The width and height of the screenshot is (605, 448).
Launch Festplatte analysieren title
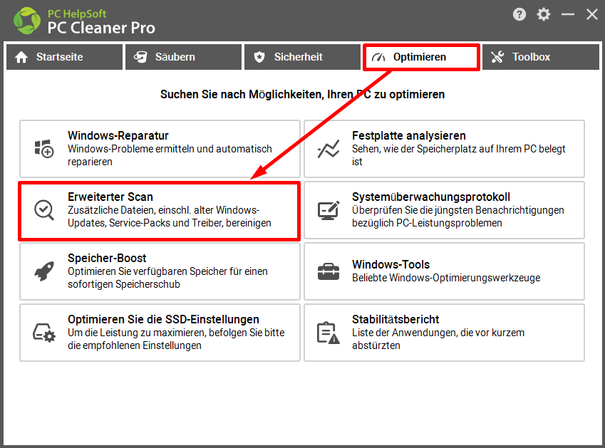coord(408,136)
